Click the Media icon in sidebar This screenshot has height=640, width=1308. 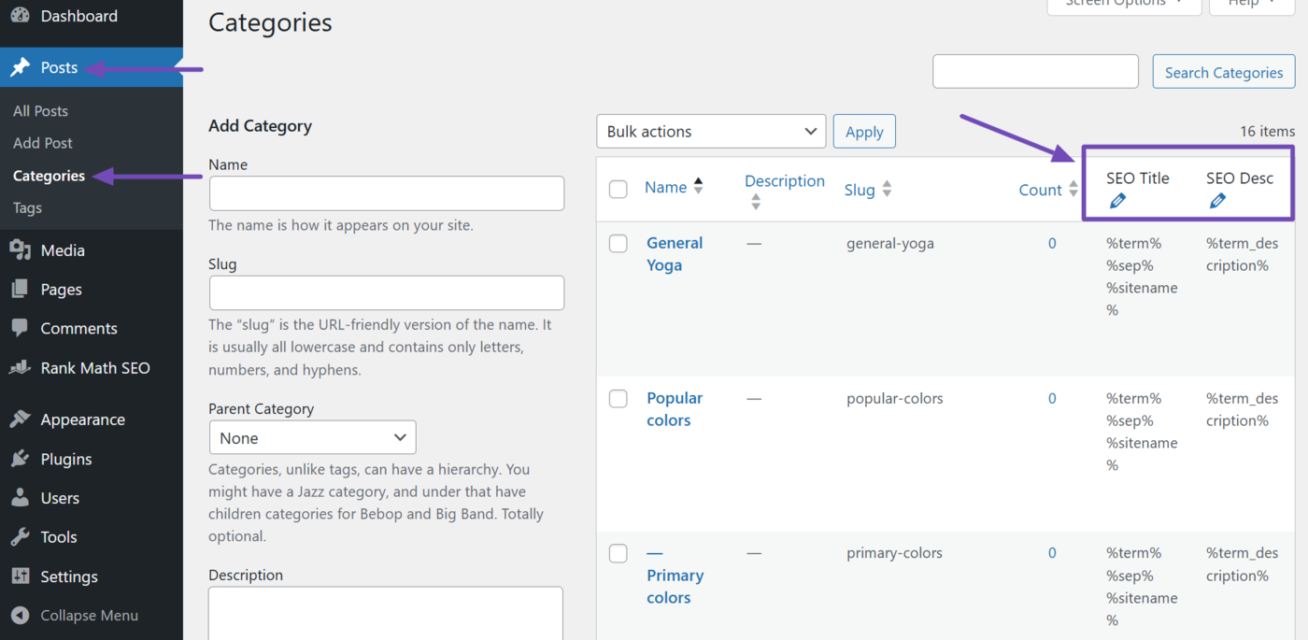tap(20, 250)
